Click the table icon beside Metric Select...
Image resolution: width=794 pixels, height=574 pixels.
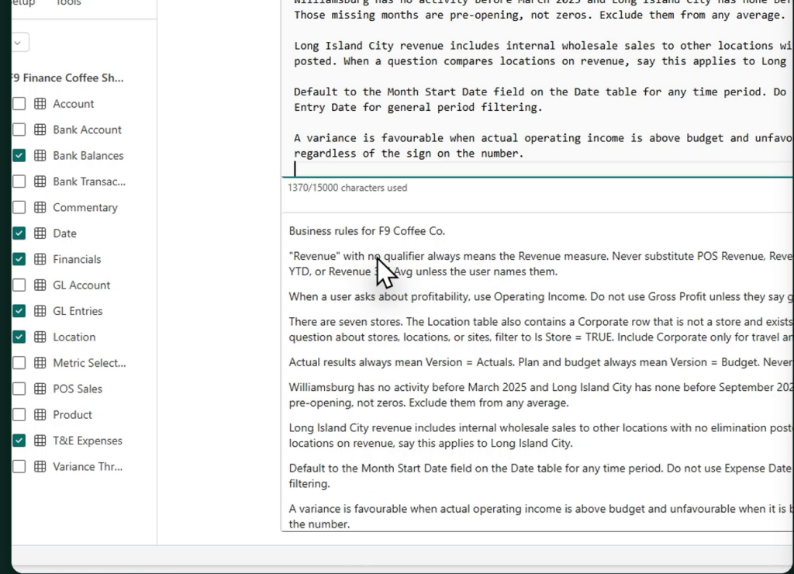point(40,363)
